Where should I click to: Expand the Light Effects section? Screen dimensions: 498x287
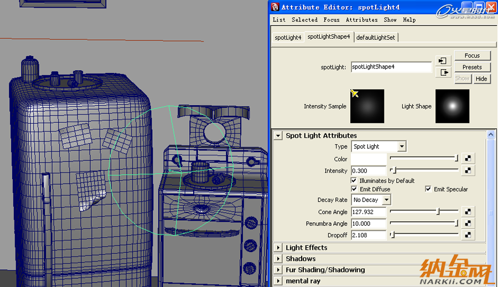(x=278, y=247)
